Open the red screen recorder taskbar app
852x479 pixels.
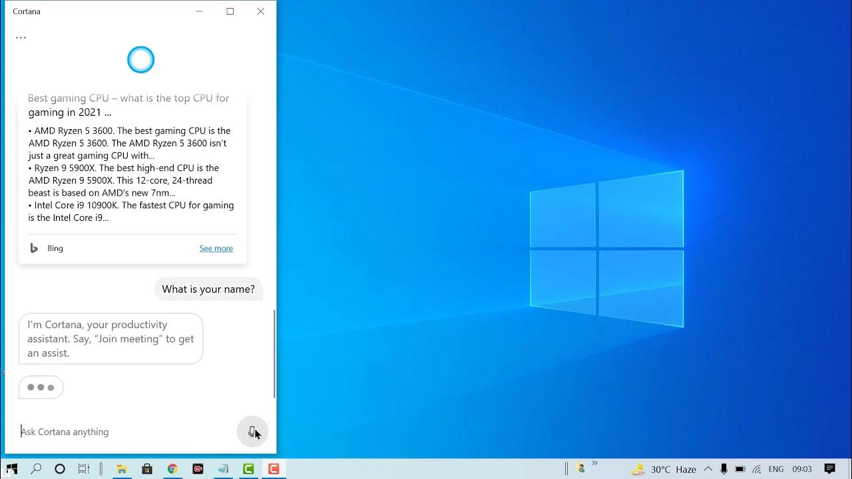198,469
